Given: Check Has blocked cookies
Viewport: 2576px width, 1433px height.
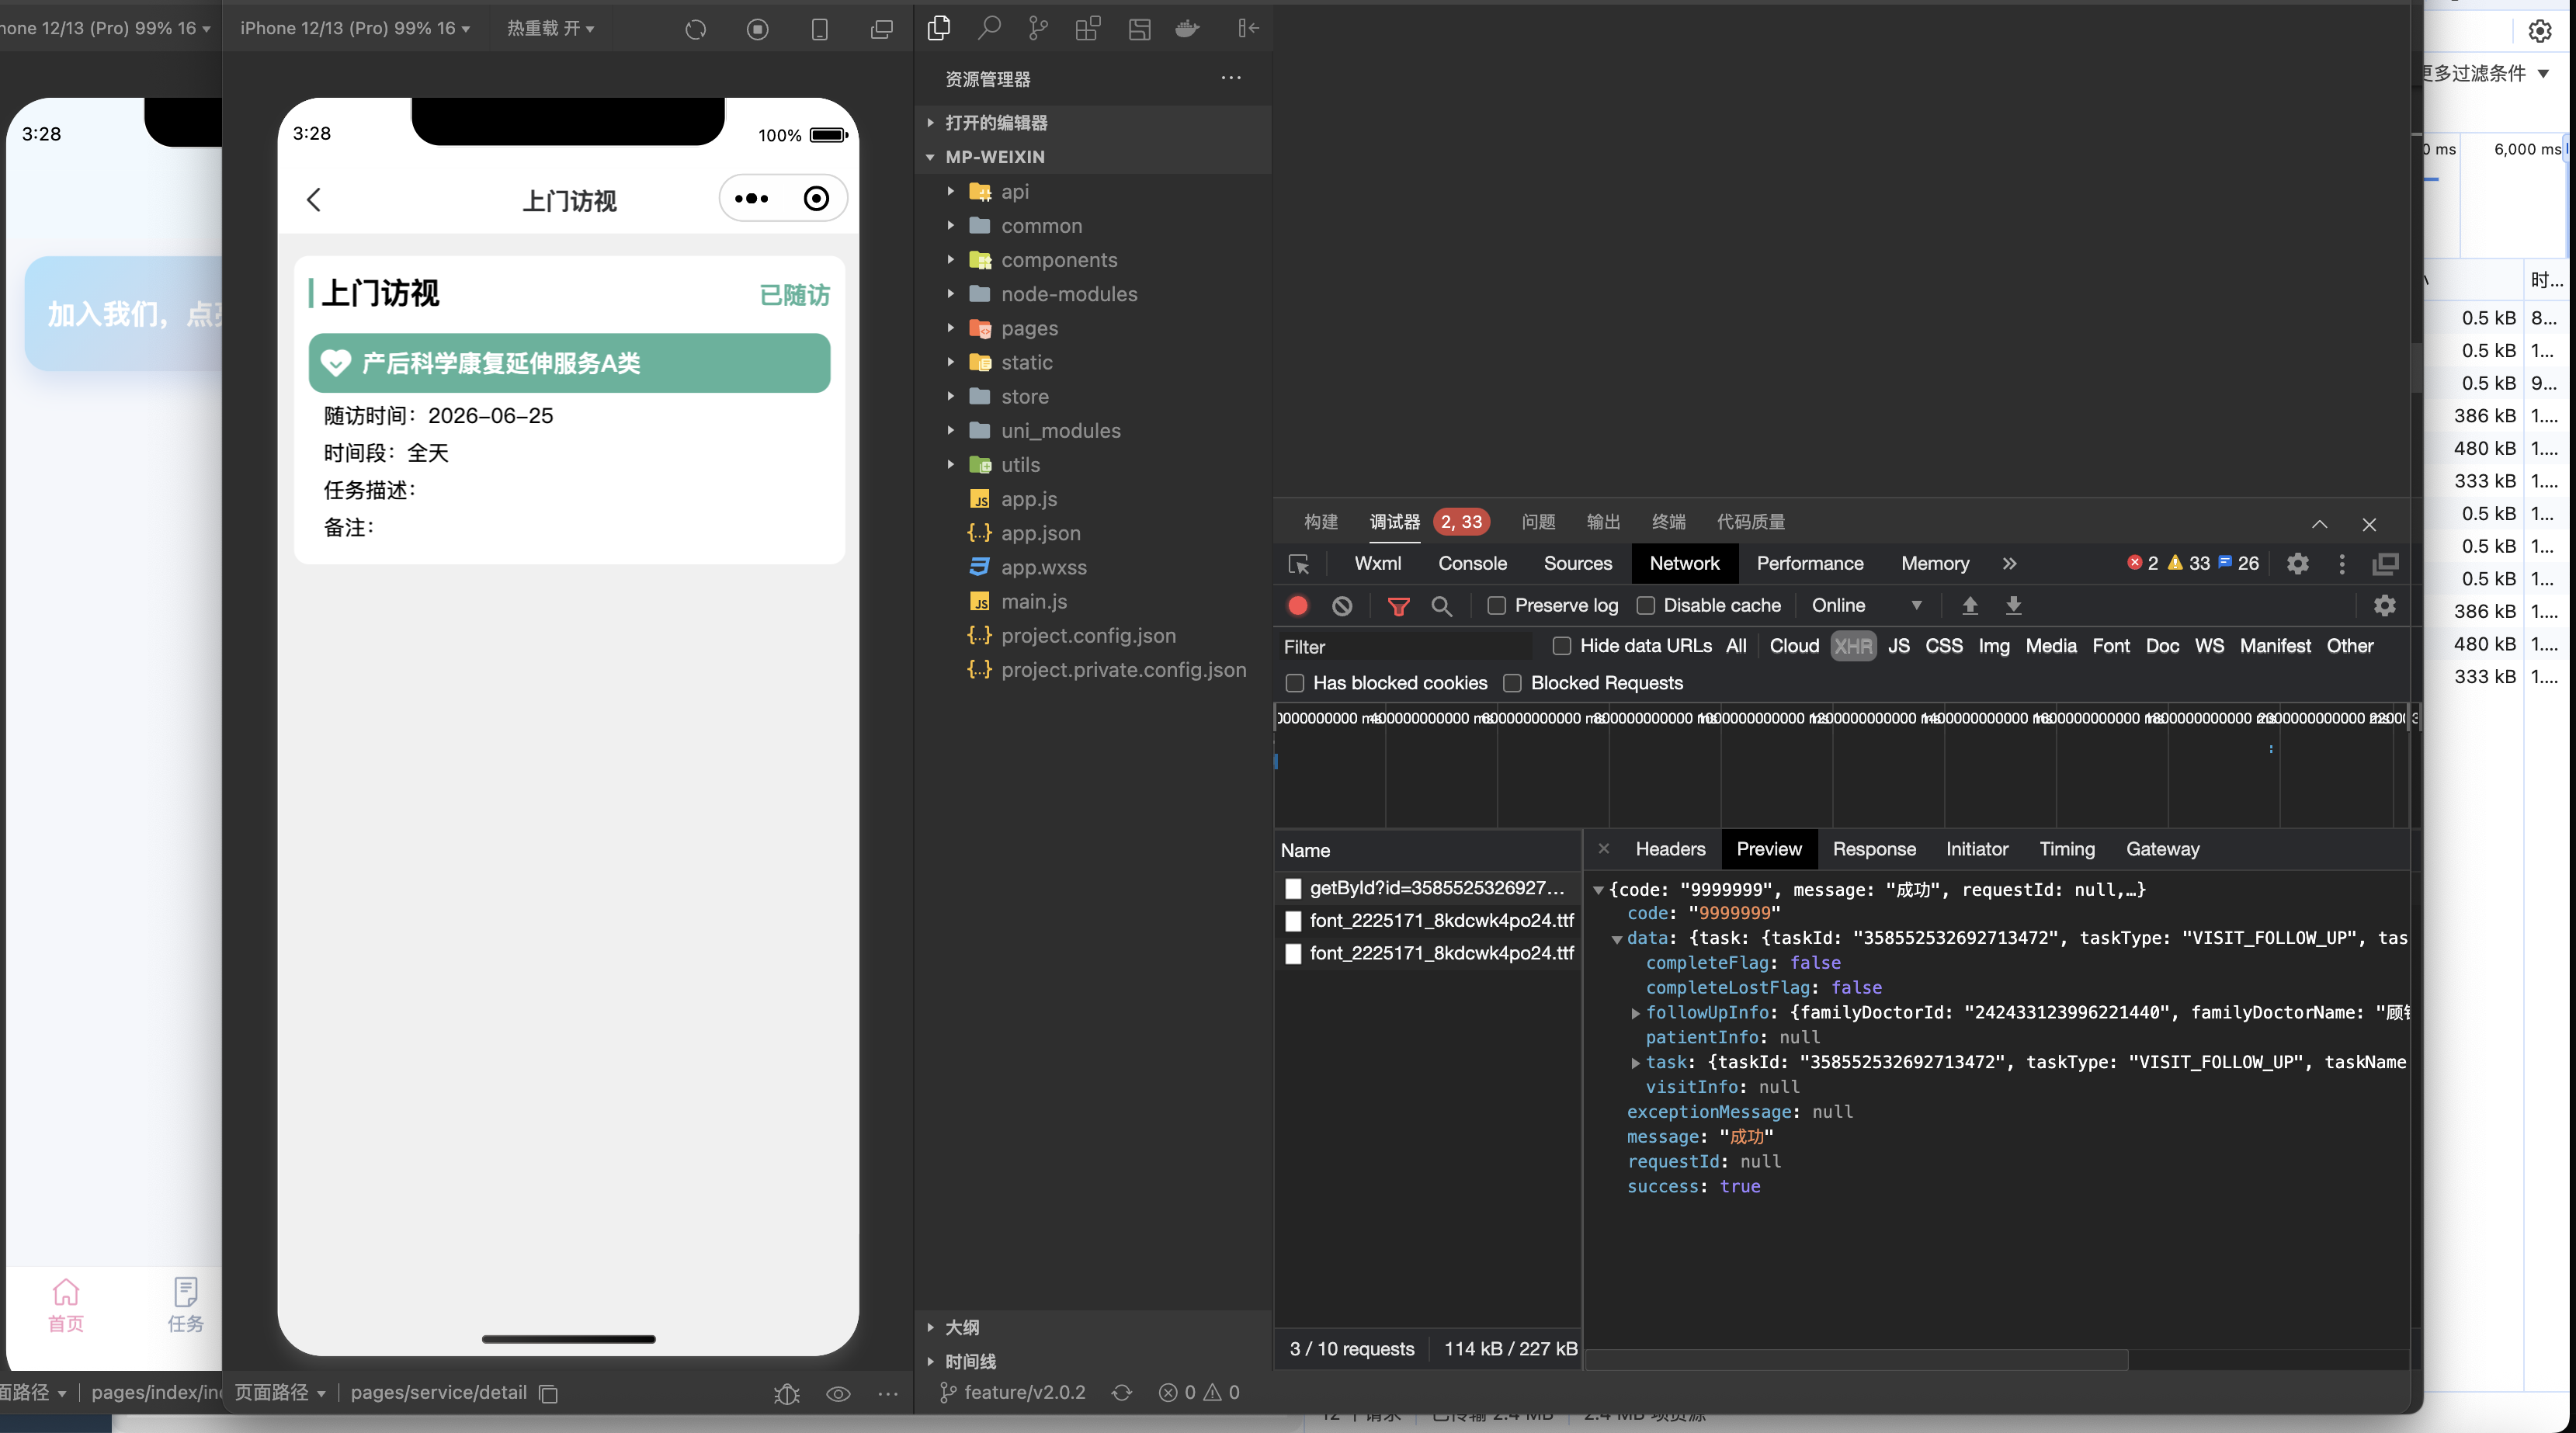Looking at the screenshot, I should (1295, 683).
